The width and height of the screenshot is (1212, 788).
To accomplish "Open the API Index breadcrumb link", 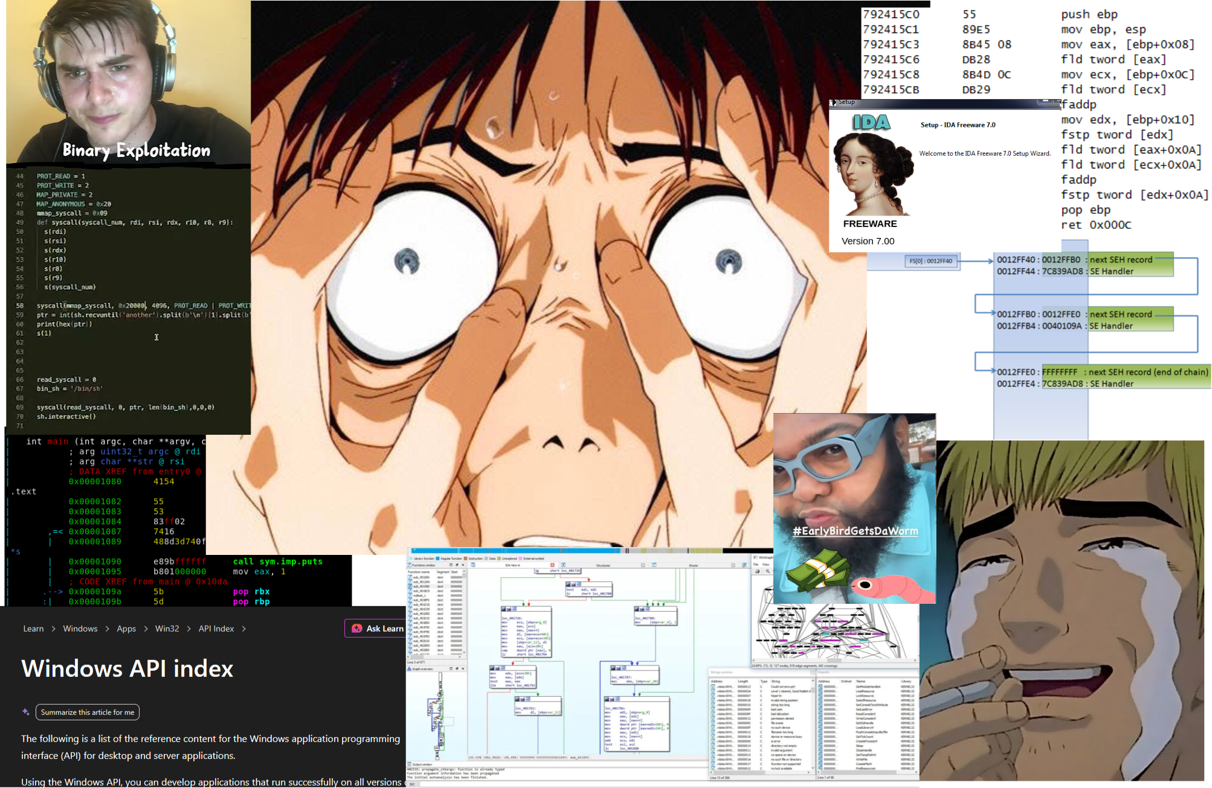I will coord(216,629).
